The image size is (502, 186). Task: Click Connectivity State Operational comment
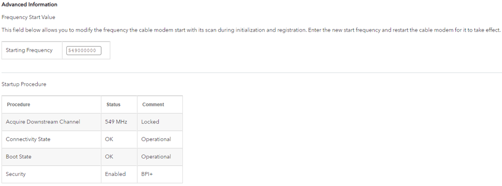coord(160,139)
